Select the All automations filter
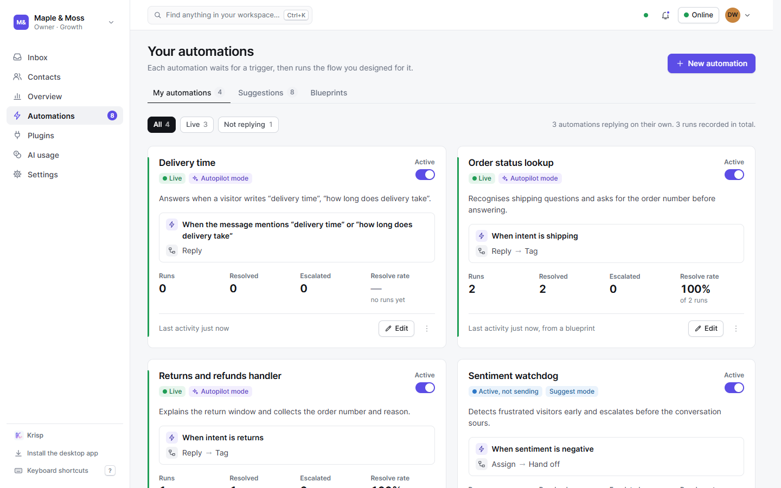Viewport: 781px width, 488px height. 162,125
